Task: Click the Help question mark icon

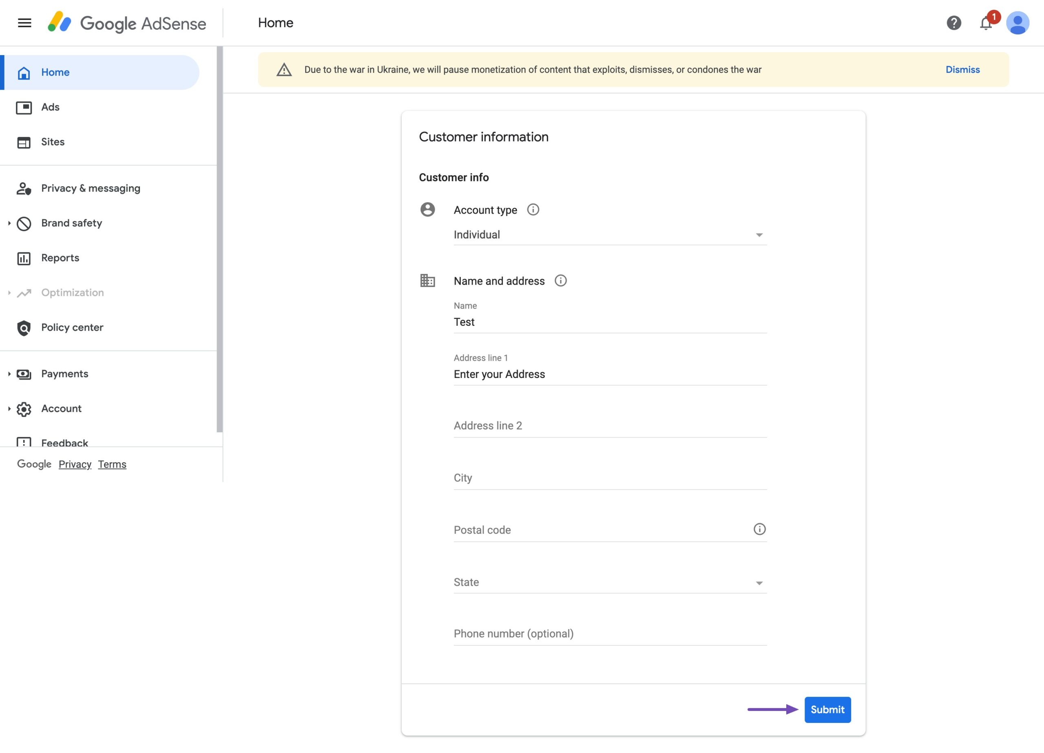Action: pyautogui.click(x=954, y=22)
